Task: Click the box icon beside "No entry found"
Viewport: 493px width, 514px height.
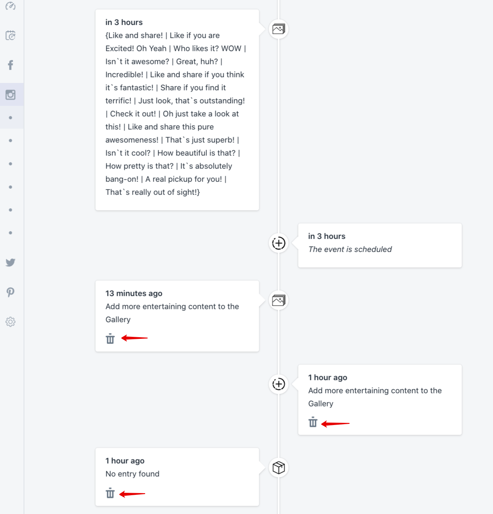Action: click(279, 467)
